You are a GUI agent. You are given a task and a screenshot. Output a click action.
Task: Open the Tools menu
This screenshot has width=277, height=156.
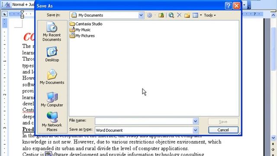click(210, 16)
